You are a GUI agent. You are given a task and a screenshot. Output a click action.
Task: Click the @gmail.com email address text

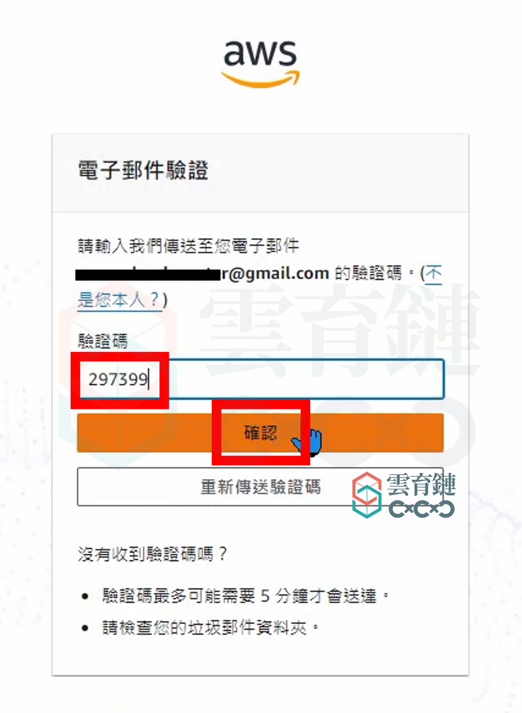[276, 273]
